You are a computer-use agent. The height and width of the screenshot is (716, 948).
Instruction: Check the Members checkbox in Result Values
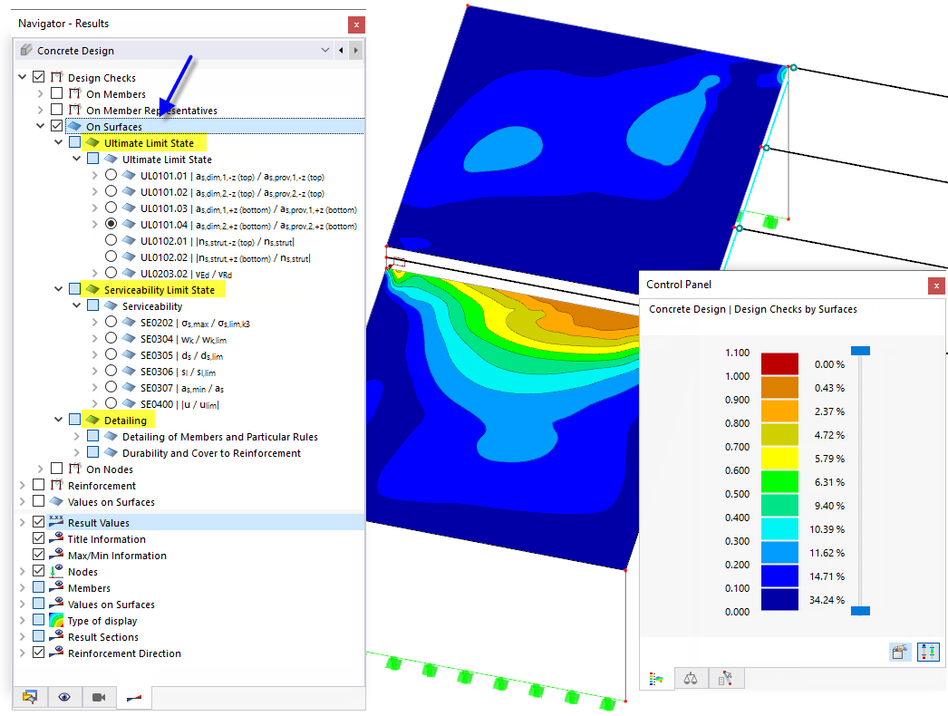[x=38, y=587]
